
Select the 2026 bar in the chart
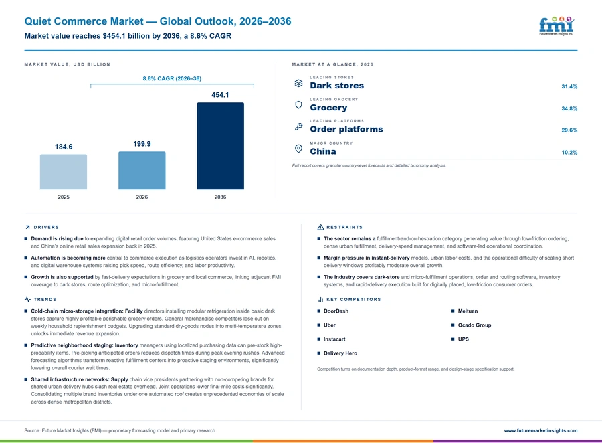coord(142,170)
